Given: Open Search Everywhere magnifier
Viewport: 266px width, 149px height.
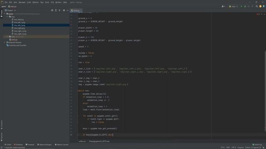Looking at the screenshot, I should 257,7.
